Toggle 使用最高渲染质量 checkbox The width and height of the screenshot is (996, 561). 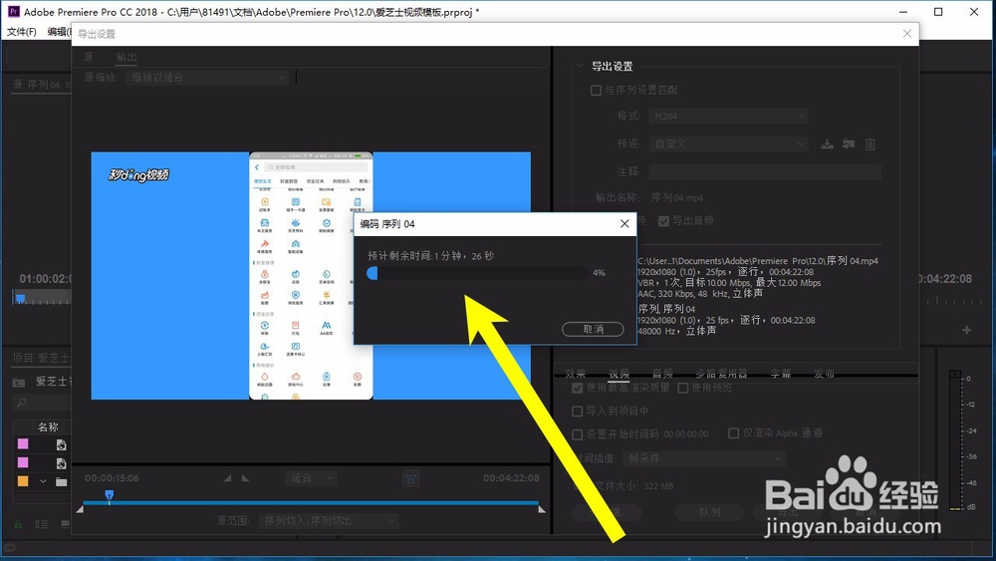pos(578,388)
